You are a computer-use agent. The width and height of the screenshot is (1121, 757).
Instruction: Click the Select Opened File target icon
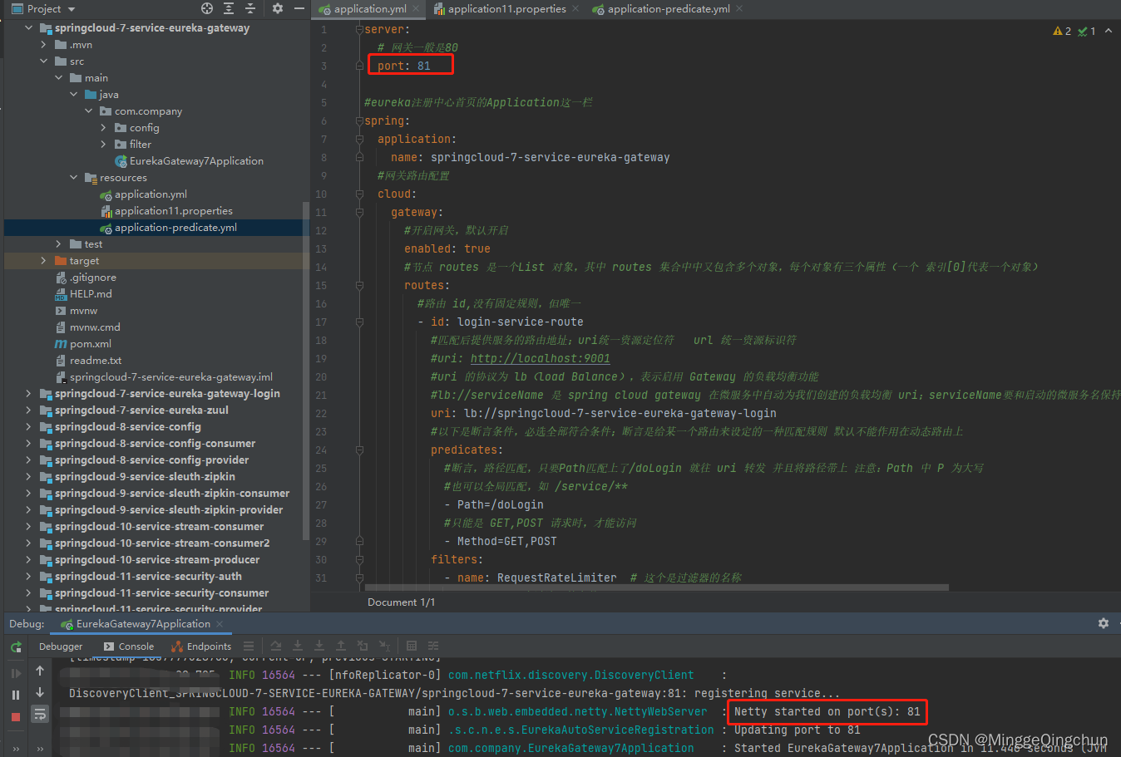[x=207, y=8]
